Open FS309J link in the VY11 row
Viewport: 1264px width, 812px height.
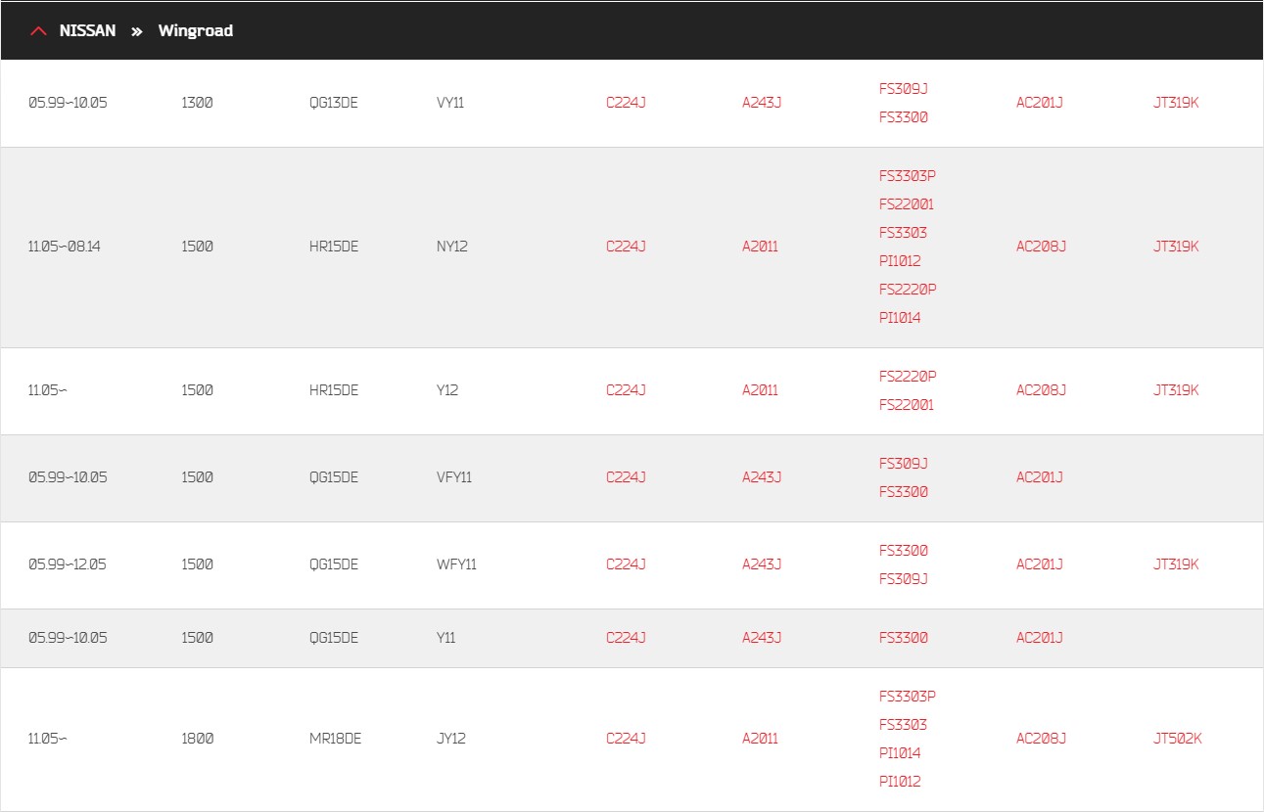904,89
